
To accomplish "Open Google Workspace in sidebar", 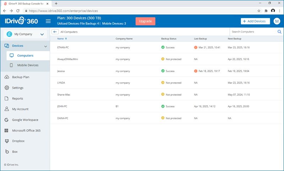I will coord(25,120).
